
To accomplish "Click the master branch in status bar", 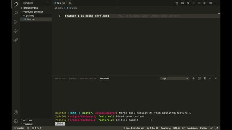I will [19, 128].
